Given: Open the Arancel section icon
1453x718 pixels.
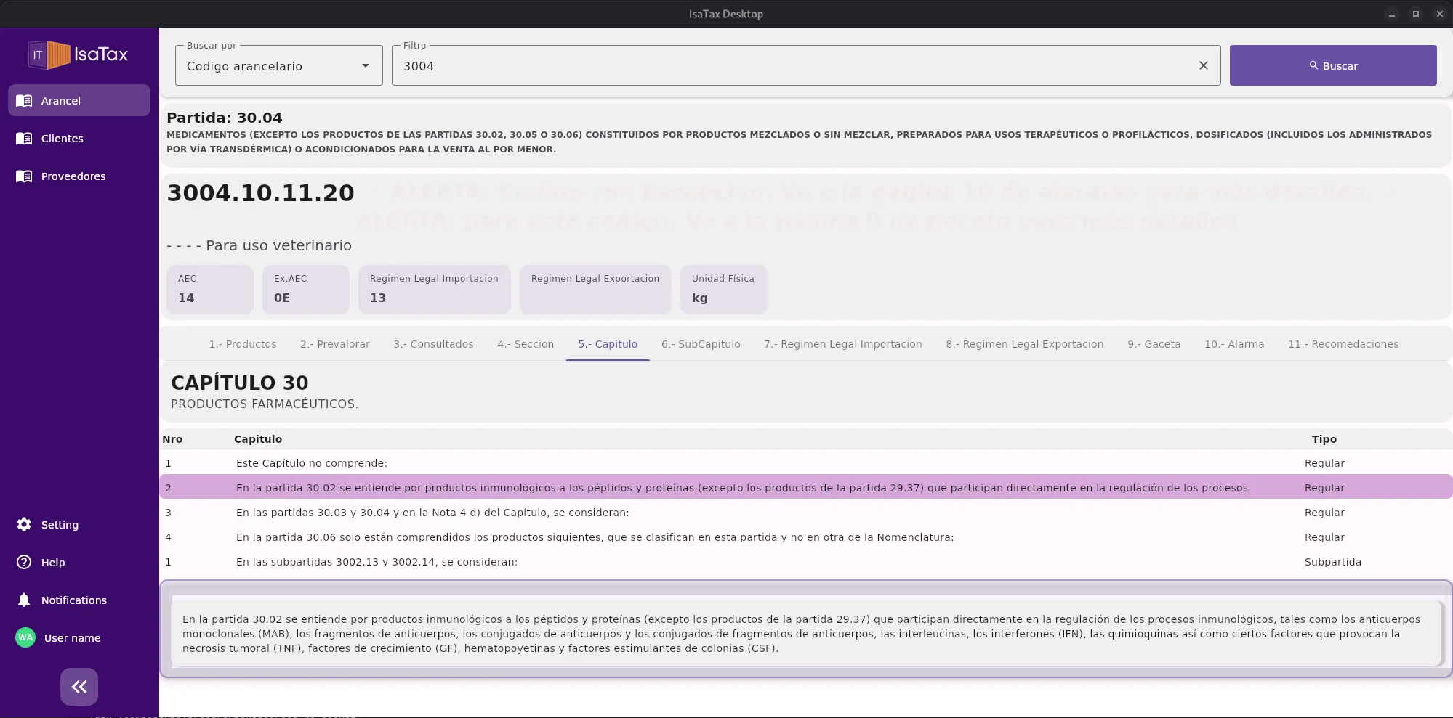Looking at the screenshot, I should coord(24,100).
